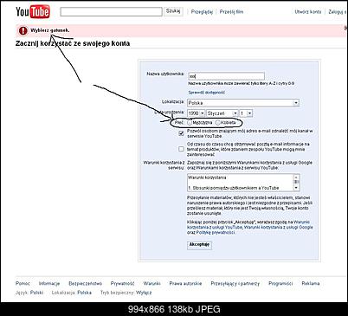Open the Reklama footer link
Screen dimensions: 348x316
coord(311,283)
